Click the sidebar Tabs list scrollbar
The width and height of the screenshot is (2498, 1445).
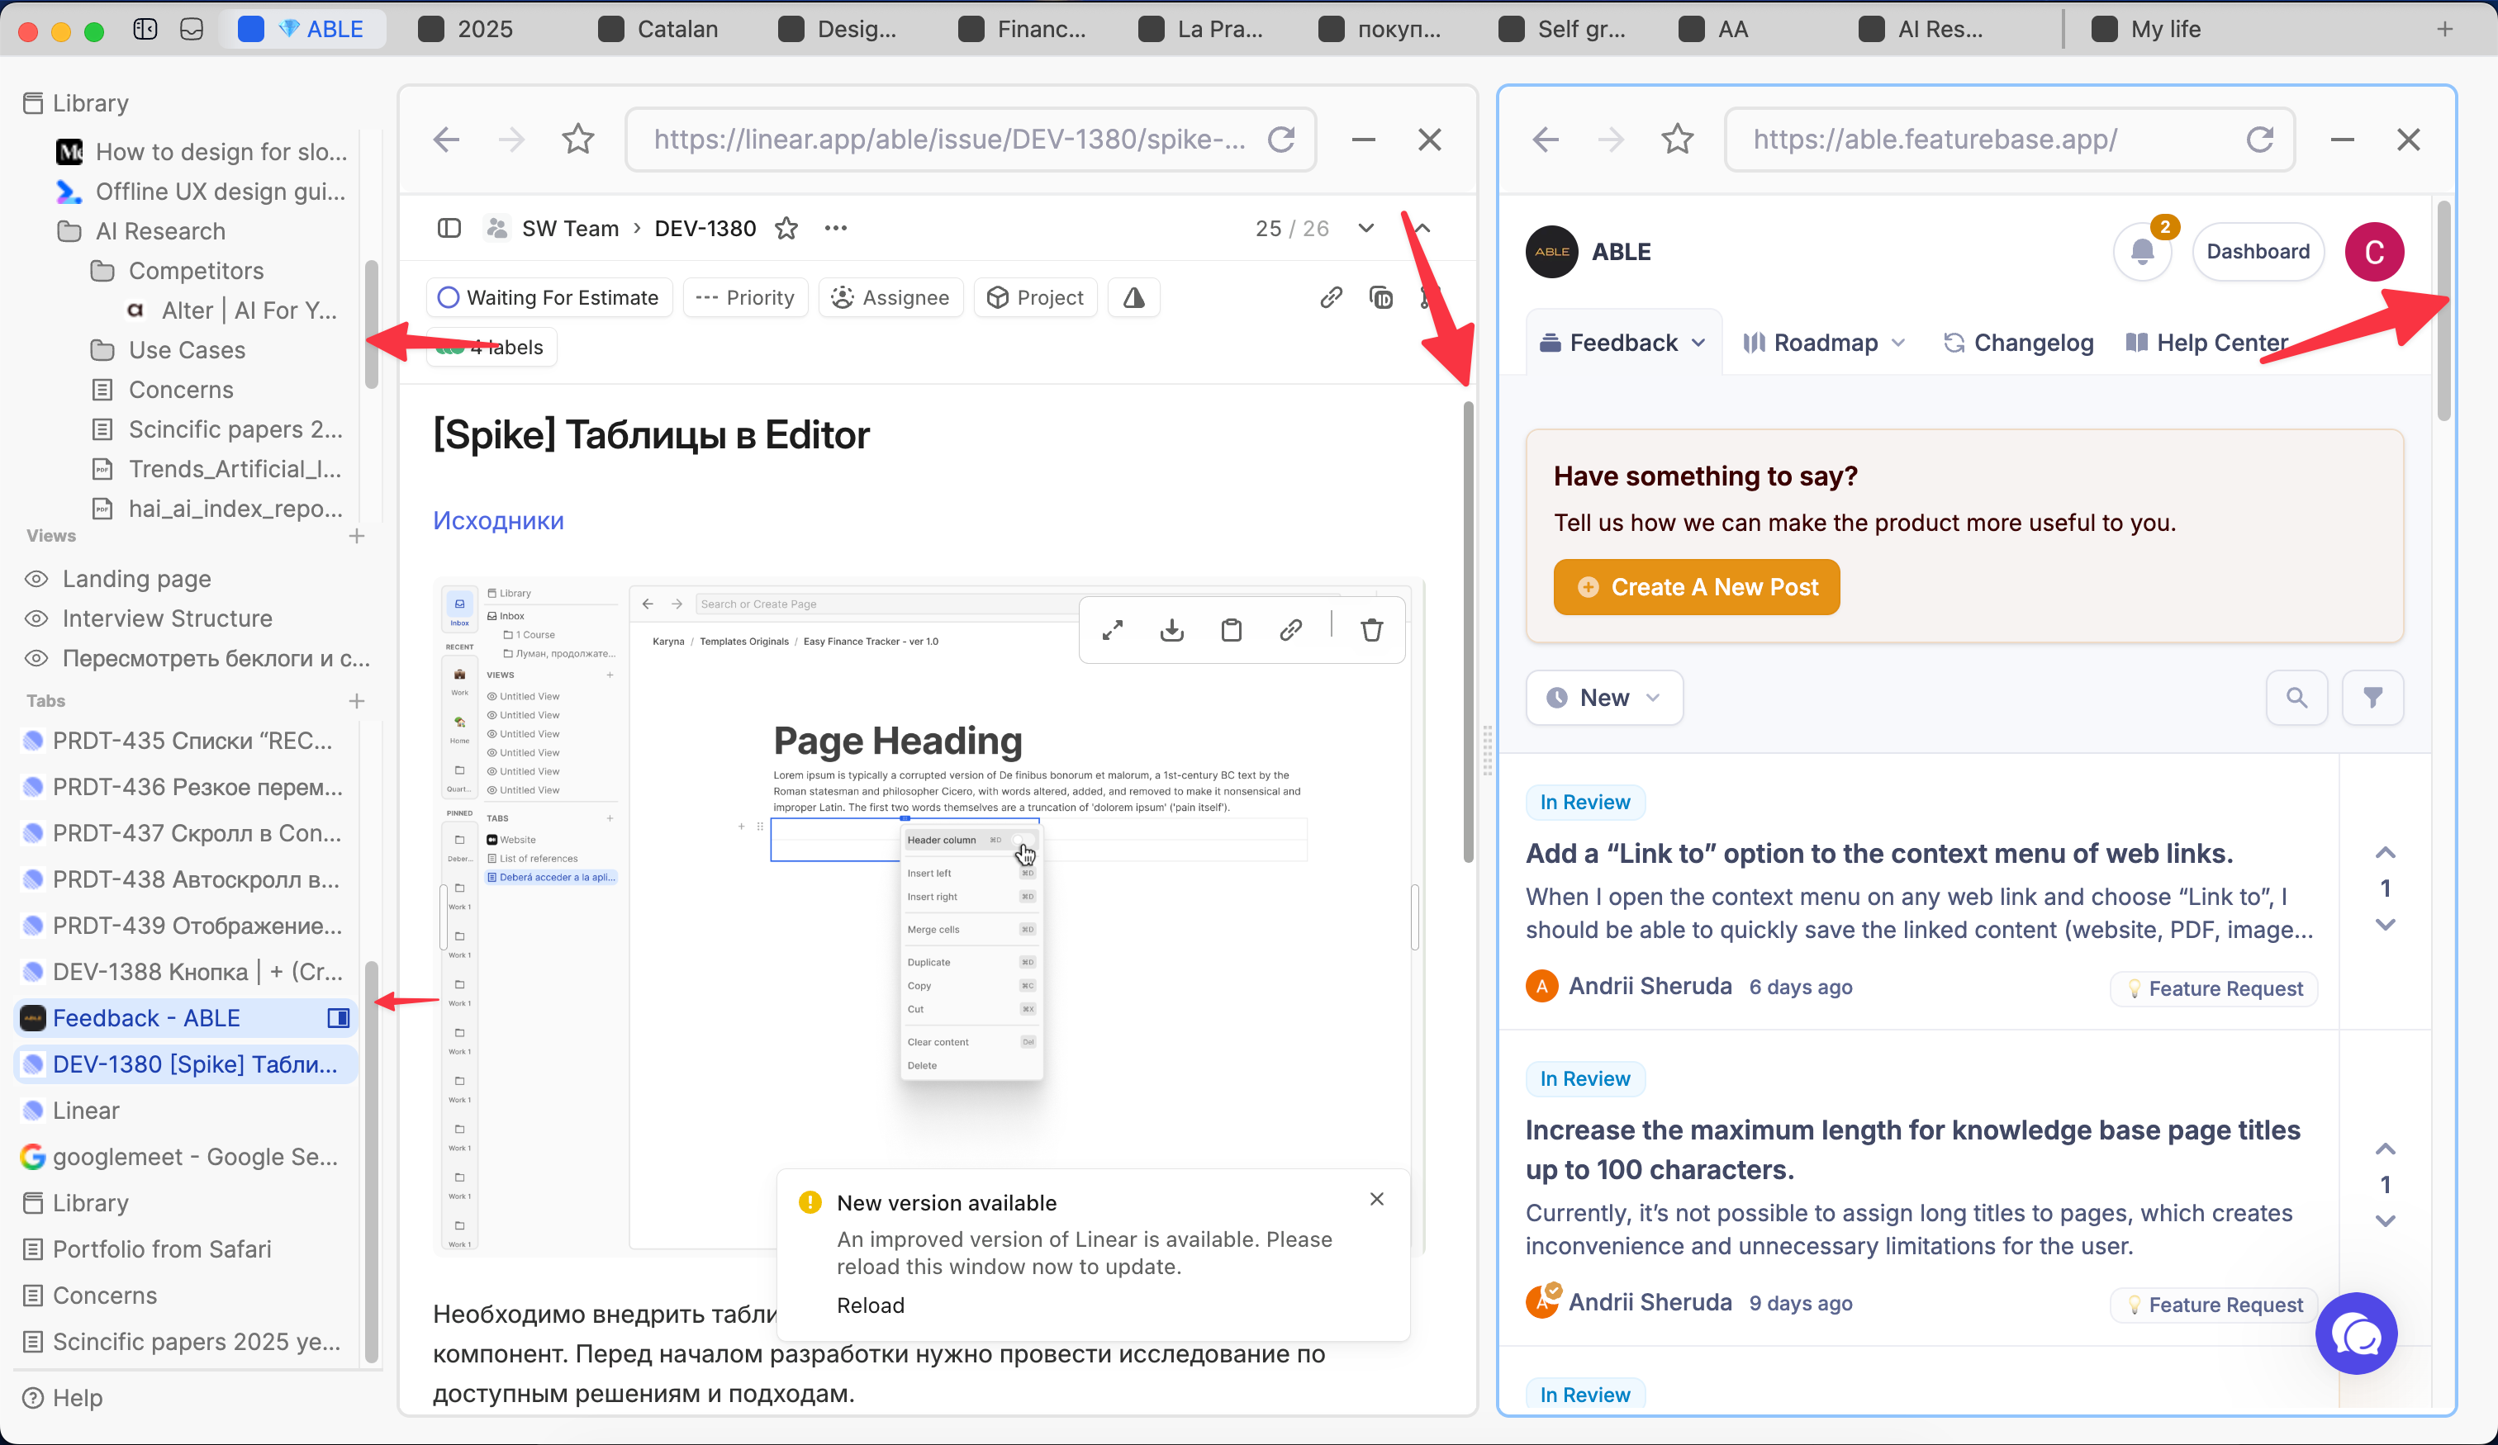coord(371,1163)
